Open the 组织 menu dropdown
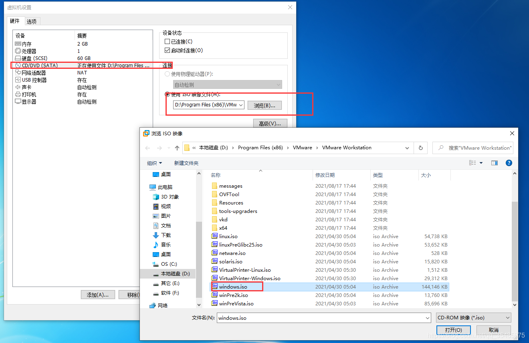The width and height of the screenshot is (529, 343). (x=155, y=163)
